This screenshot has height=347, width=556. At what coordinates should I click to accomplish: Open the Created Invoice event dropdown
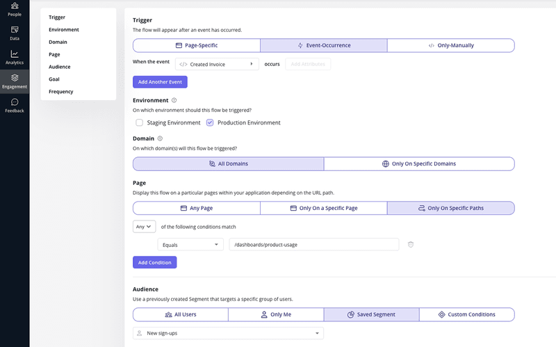pyautogui.click(x=217, y=64)
